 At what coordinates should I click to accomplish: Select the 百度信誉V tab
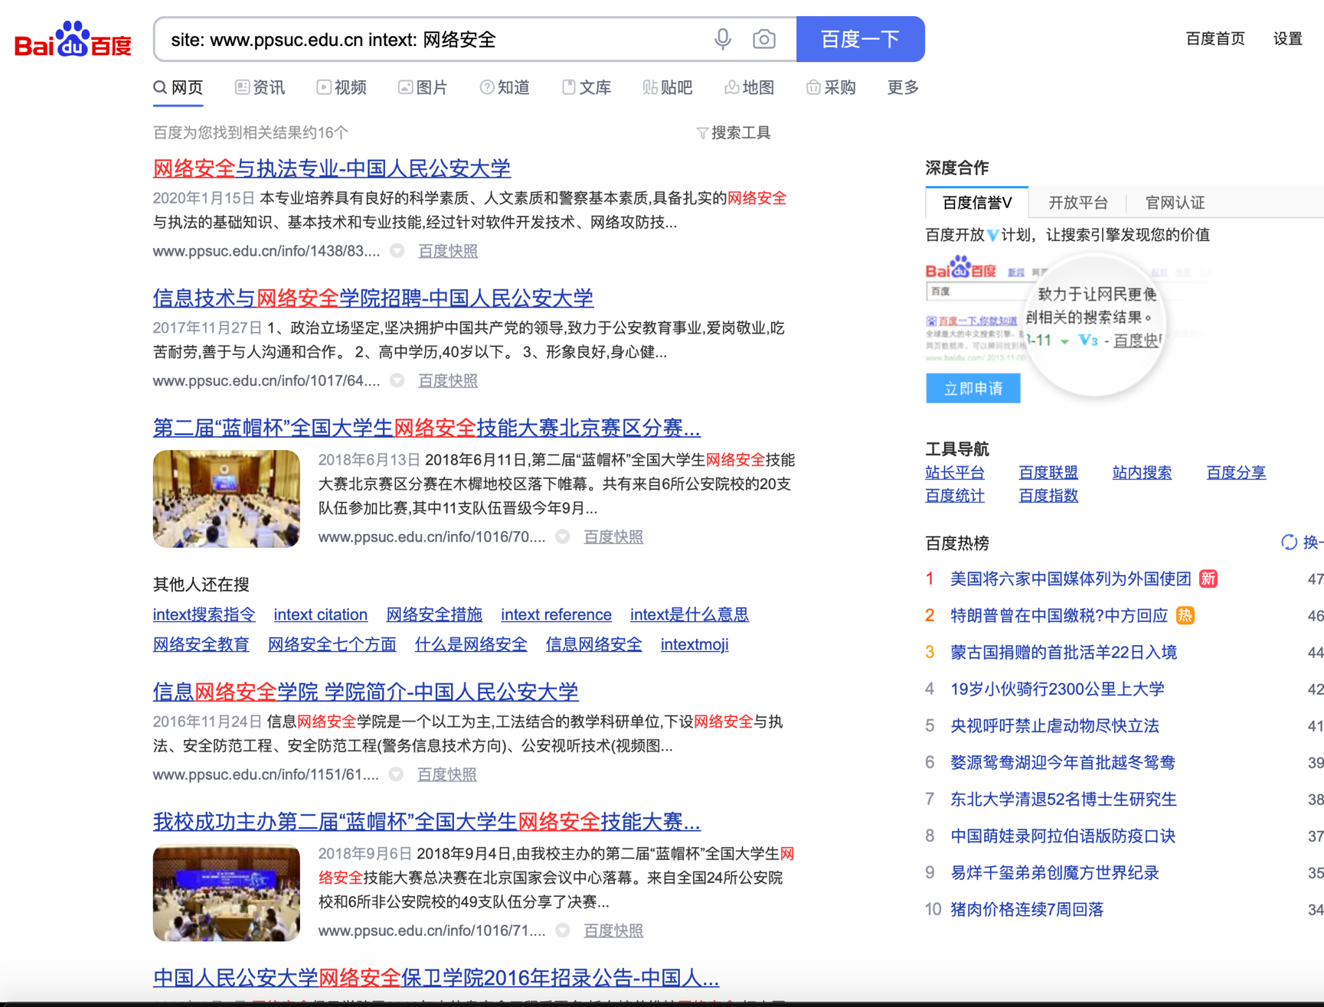(x=977, y=203)
